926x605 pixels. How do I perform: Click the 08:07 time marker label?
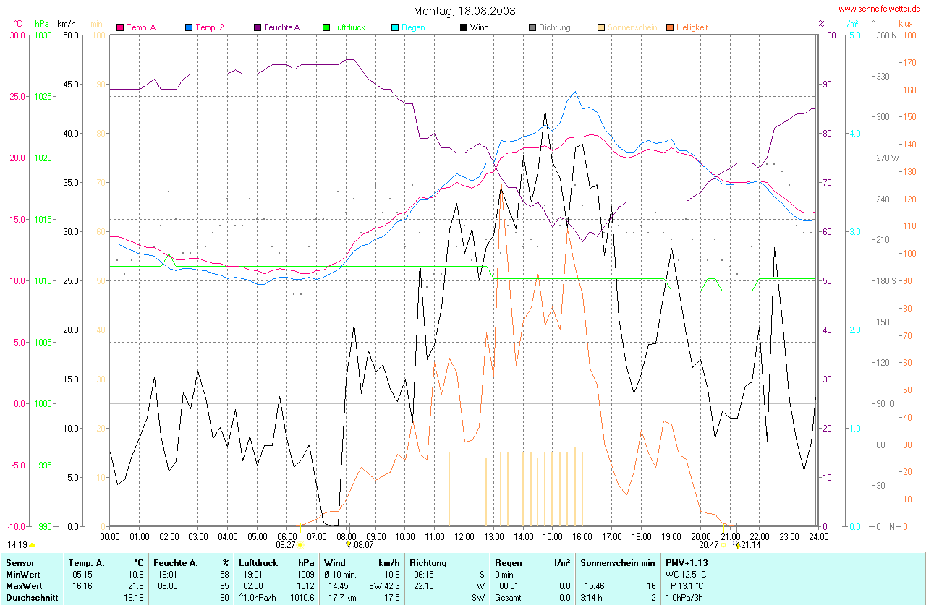363,545
